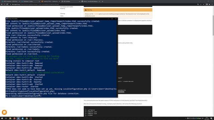This screenshot has height=120, width=214.
Task: Switch to the Installing TYPO3 browser tab
Action: click(50, 1)
